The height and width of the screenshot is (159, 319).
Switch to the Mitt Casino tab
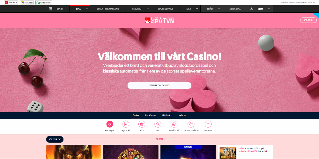(167, 115)
